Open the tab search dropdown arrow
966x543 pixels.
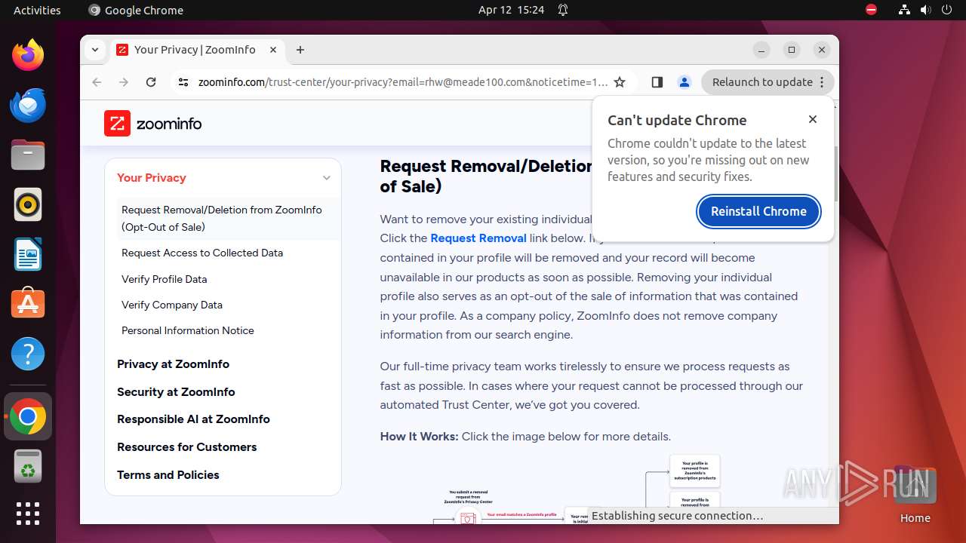point(95,50)
